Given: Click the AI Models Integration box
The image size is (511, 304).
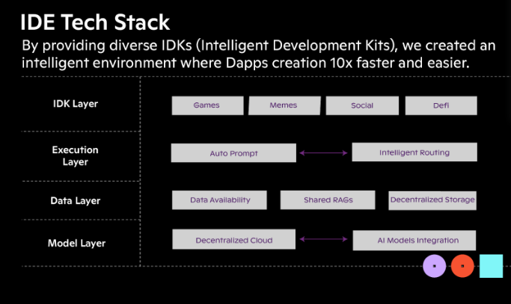Looking at the screenshot, I should pyautogui.click(x=415, y=240).
